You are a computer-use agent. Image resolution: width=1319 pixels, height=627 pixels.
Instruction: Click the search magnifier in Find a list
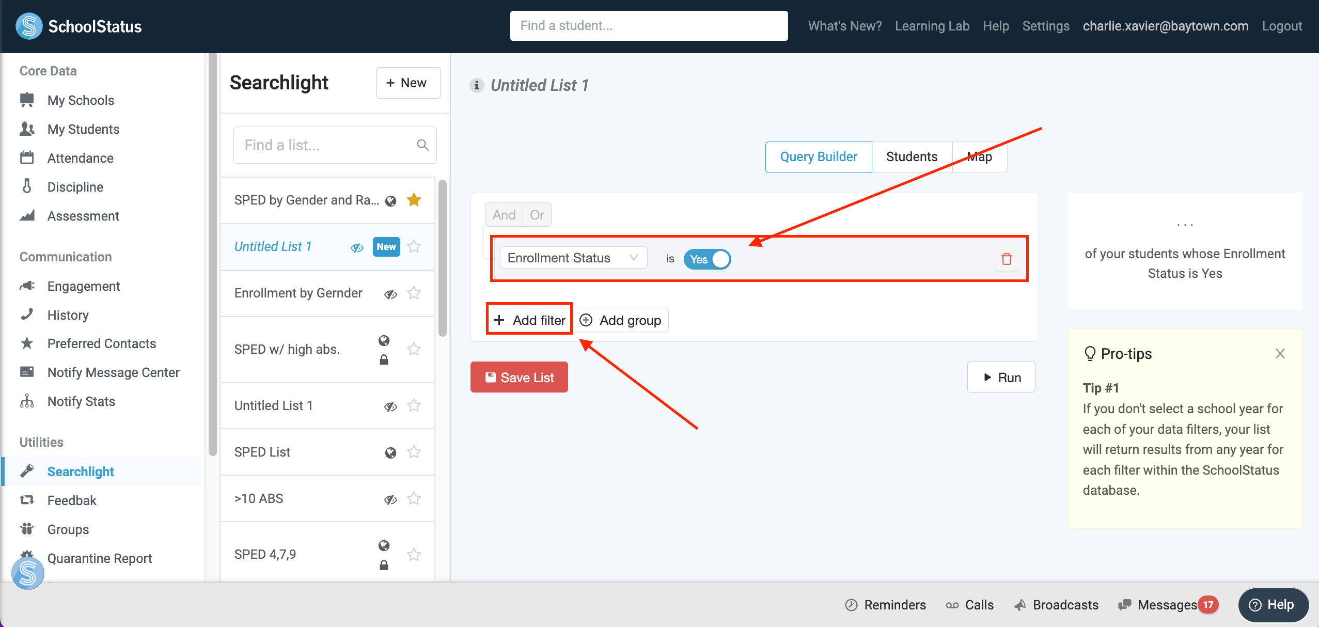[422, 145]
